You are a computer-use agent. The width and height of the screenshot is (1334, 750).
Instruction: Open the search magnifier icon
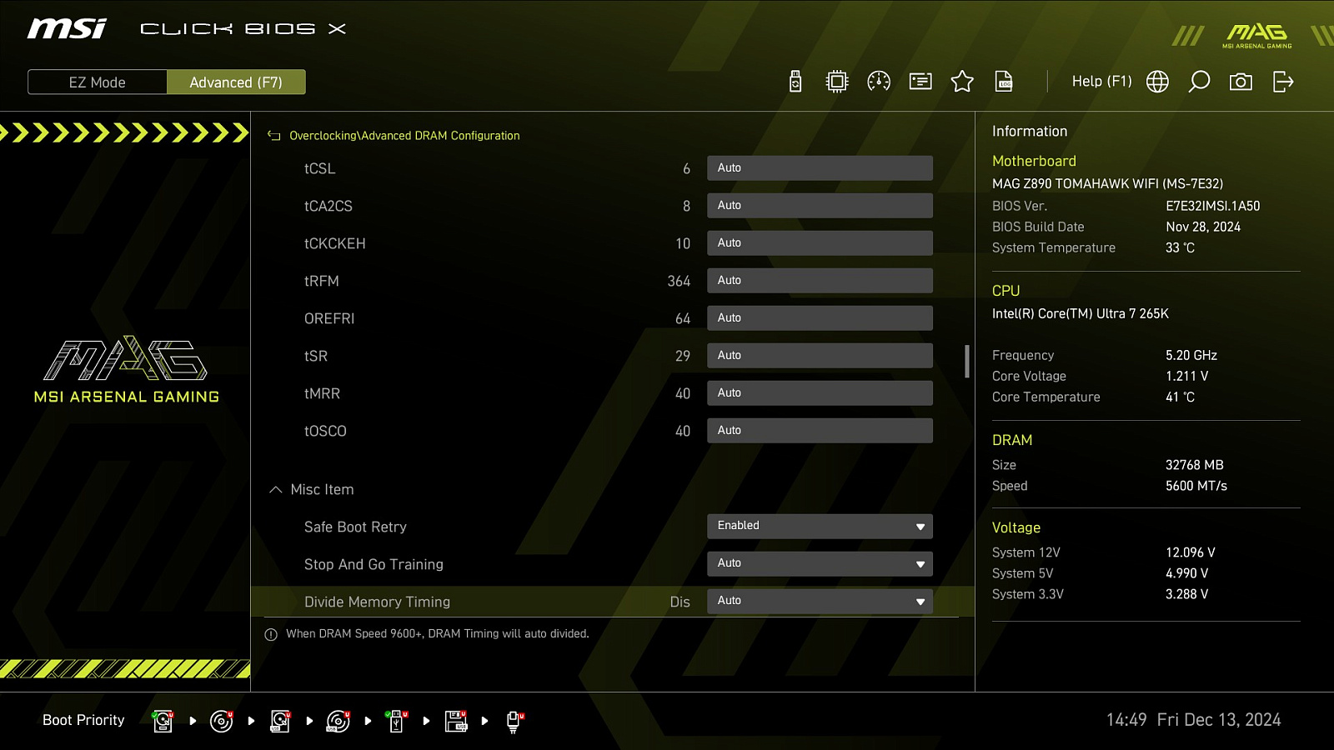1199,82
